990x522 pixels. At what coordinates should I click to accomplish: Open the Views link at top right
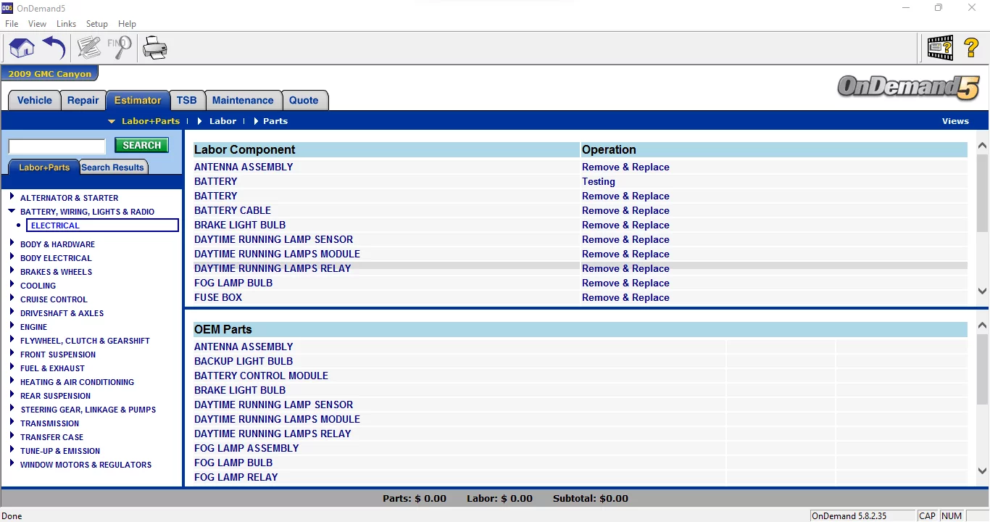click(954, 121)
